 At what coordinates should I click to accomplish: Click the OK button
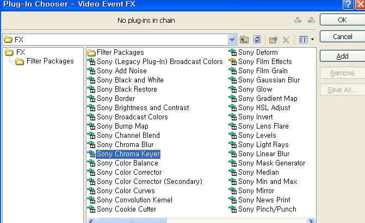[x=342, y=20]
